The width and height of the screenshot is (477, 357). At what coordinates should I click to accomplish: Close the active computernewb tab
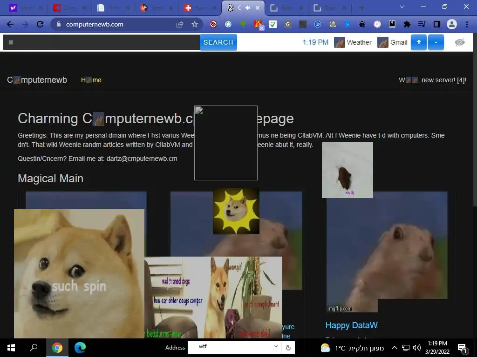(258, 8)
